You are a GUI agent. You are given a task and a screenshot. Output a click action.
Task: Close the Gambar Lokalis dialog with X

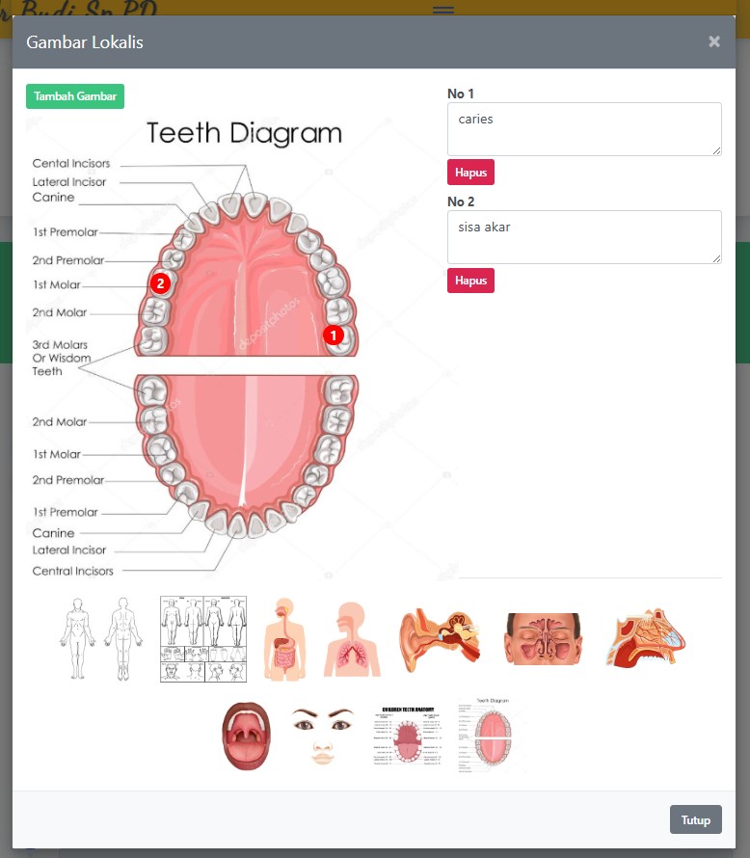(x=714, y=41)
